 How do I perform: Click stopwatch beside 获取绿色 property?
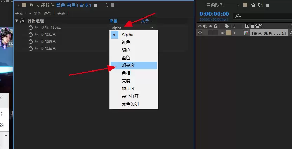(x=31, y=41)
